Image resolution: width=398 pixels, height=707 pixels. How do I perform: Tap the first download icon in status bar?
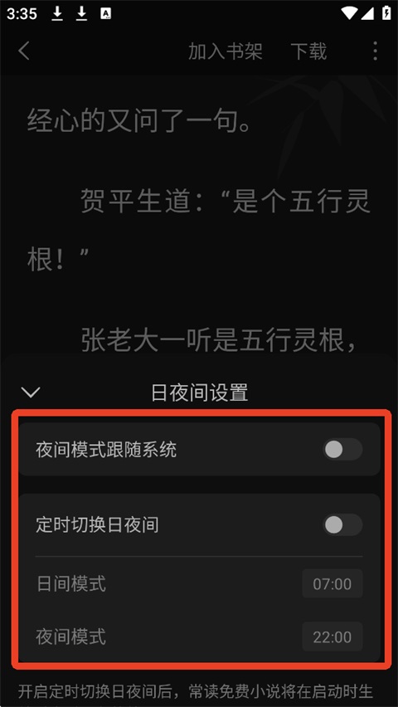click(x=57, y=13)
